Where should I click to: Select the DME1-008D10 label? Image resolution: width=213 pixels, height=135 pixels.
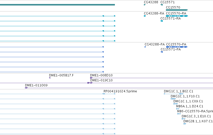pos(101,75)
